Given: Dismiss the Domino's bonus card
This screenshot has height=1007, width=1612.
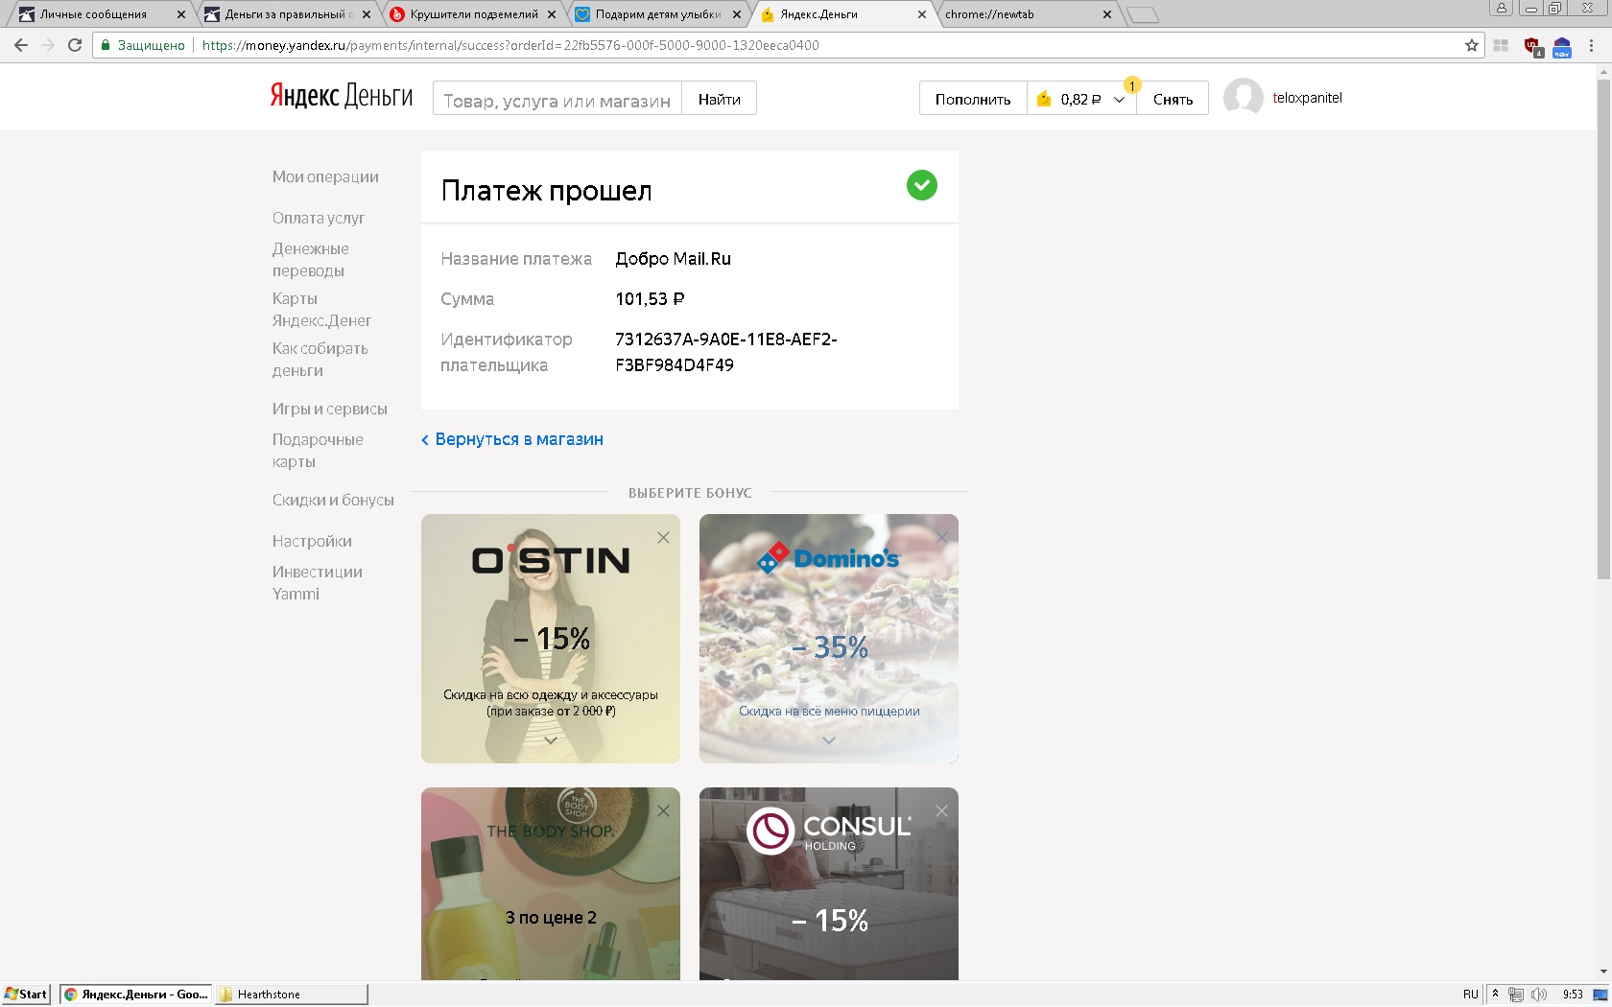Looking at the screenshot, I should point(941,538).
